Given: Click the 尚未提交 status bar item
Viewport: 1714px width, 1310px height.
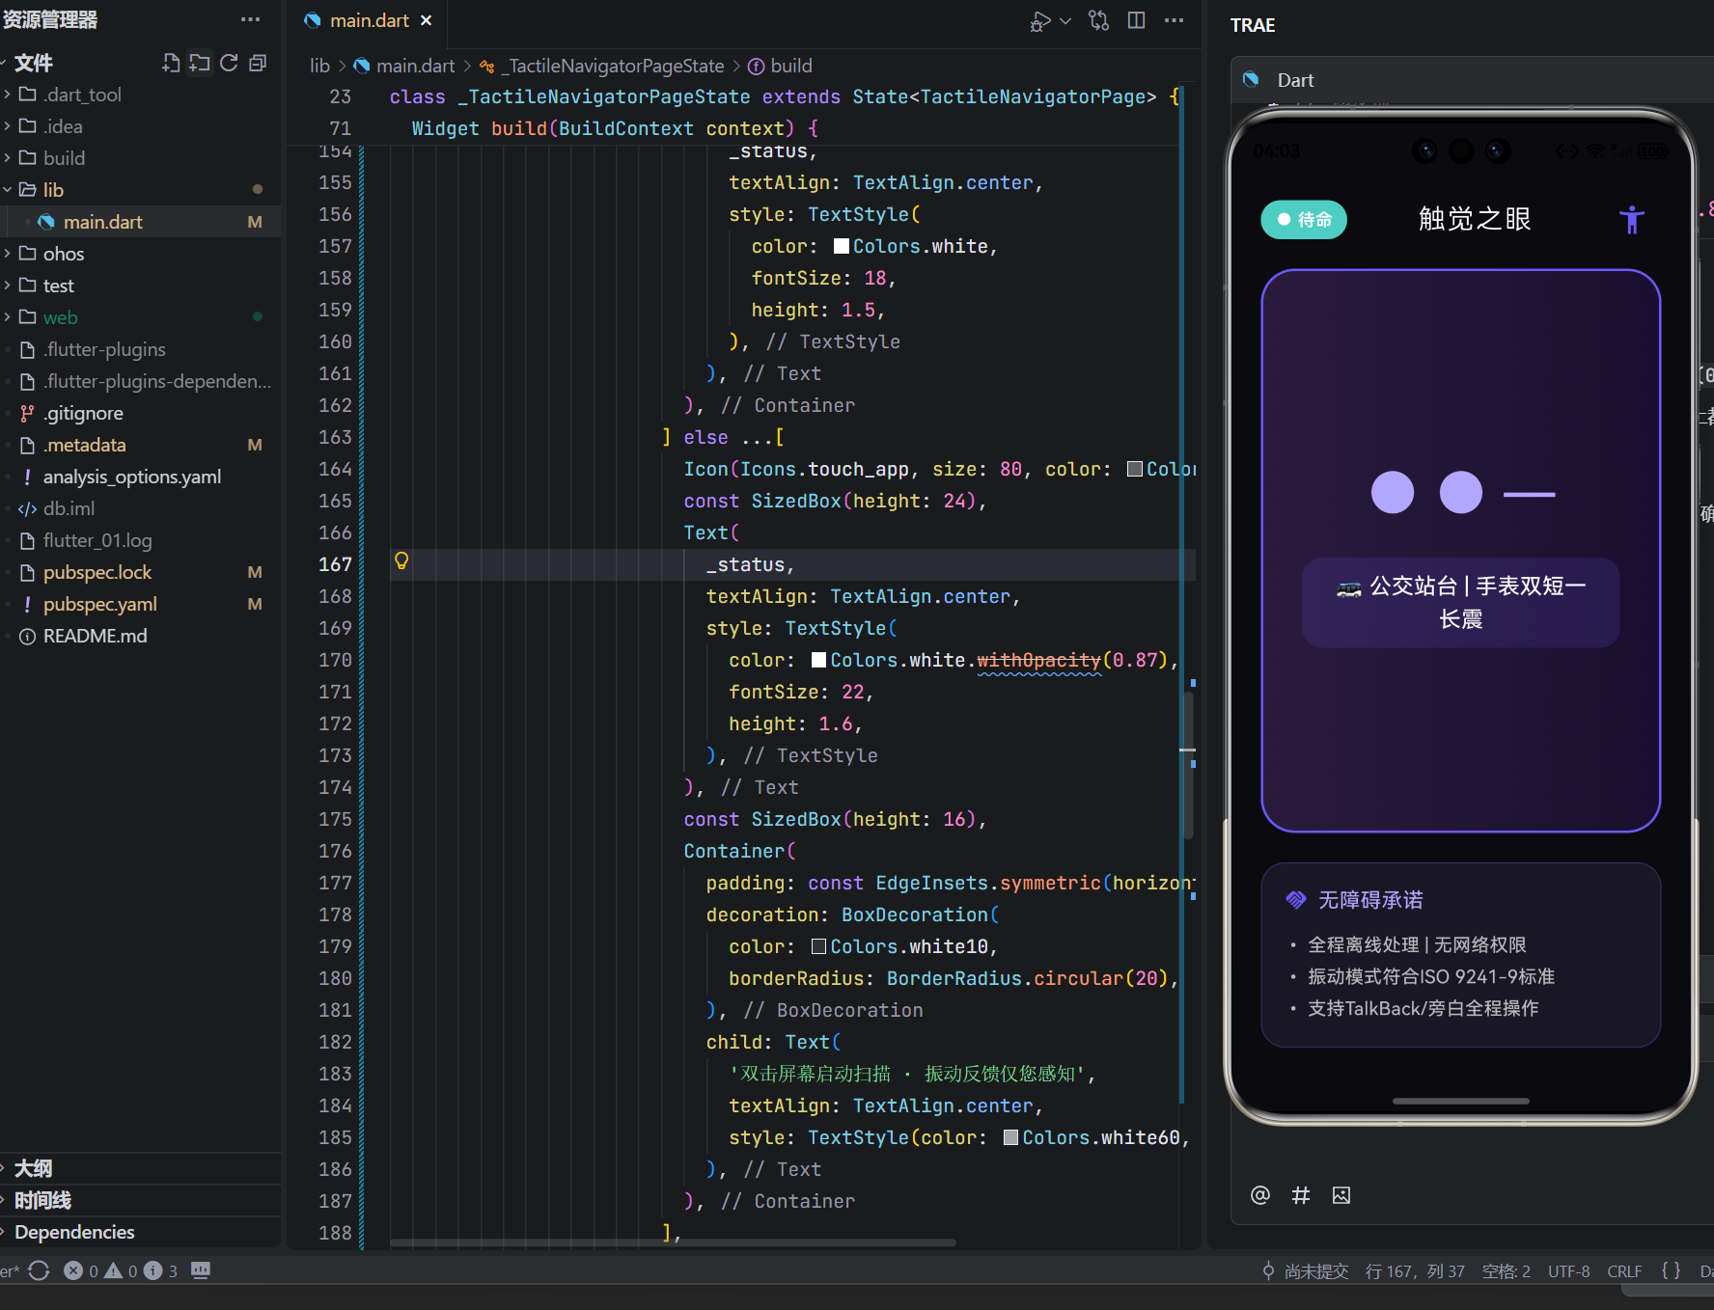Looking at the screenshot, I should [1305, 1271].
